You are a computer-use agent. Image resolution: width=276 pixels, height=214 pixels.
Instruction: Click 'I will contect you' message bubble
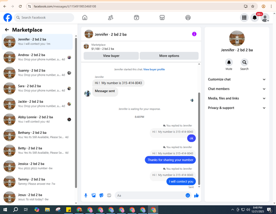[181, 181]
